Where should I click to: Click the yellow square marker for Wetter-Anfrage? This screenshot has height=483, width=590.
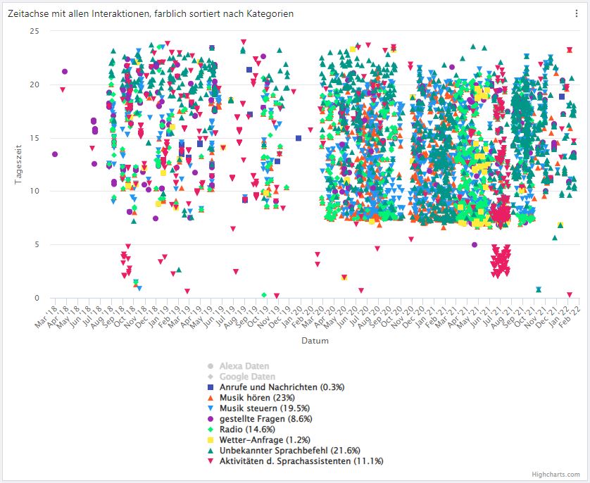tap(211, 440)
